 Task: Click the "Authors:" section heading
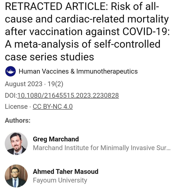(x=18, y=120)
